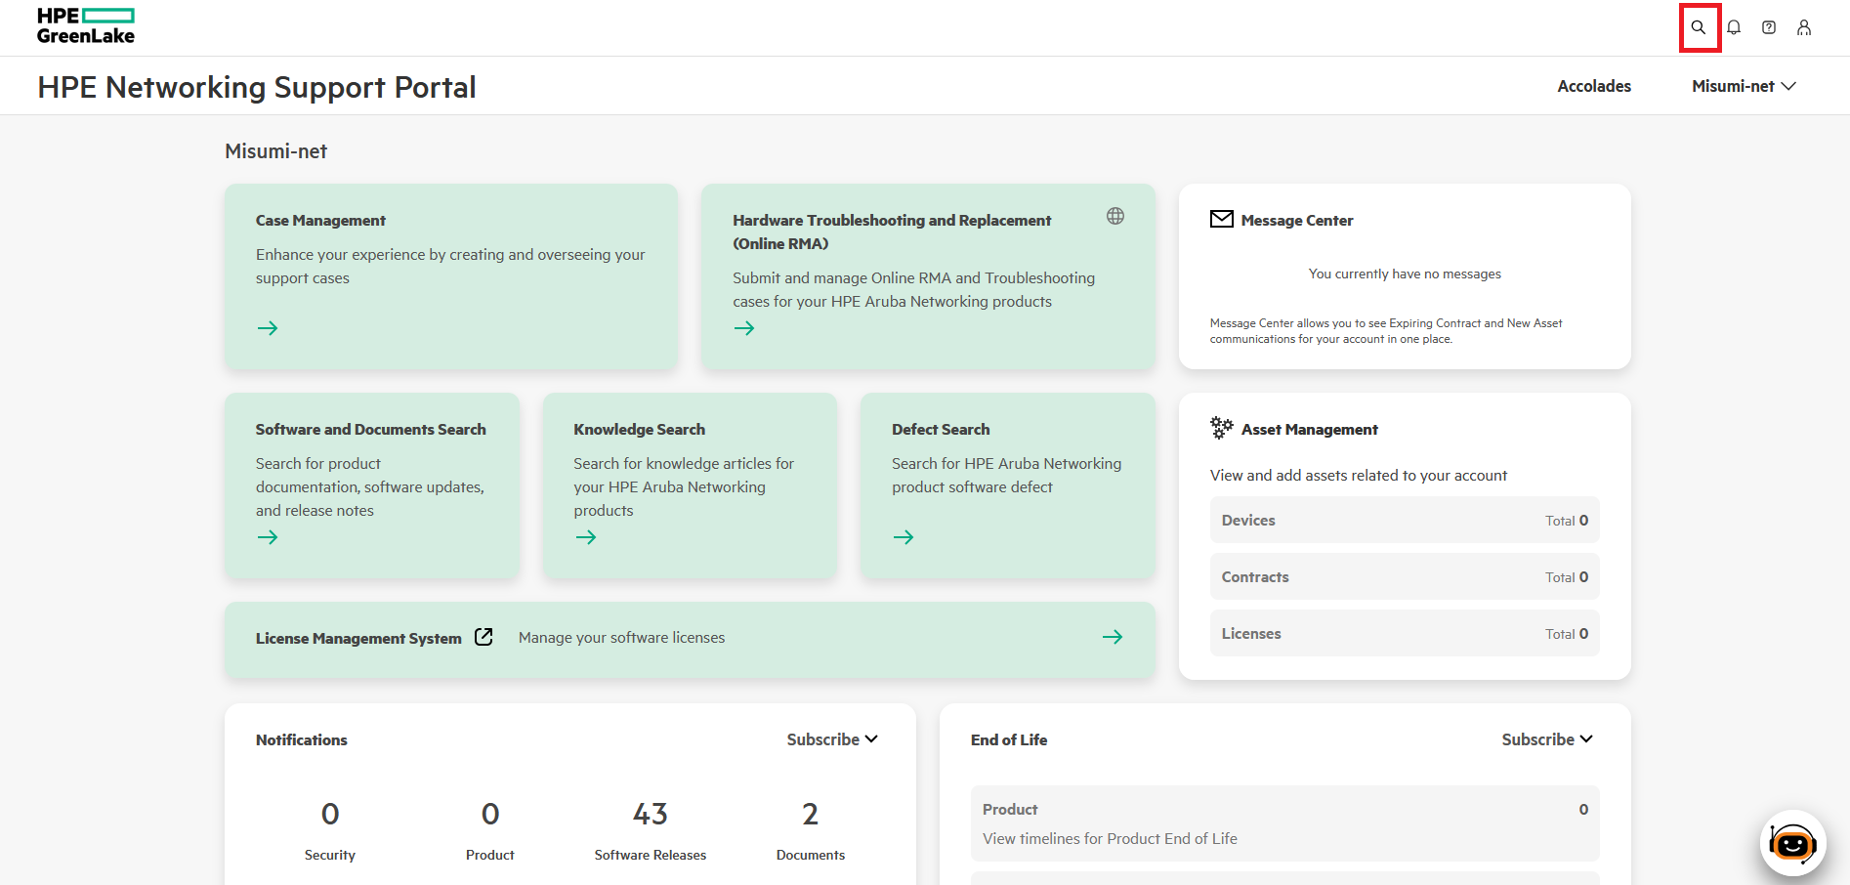Expand the Notifications Subscribe dropdown
This screenshot has height=885, width=1850.
(x=832, y=739)
